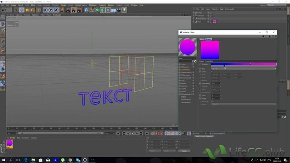Image resolution: width=290 pixels, height=163 pixels.
Task: Click Apply button in Coordinates panel
Action: 184,151
